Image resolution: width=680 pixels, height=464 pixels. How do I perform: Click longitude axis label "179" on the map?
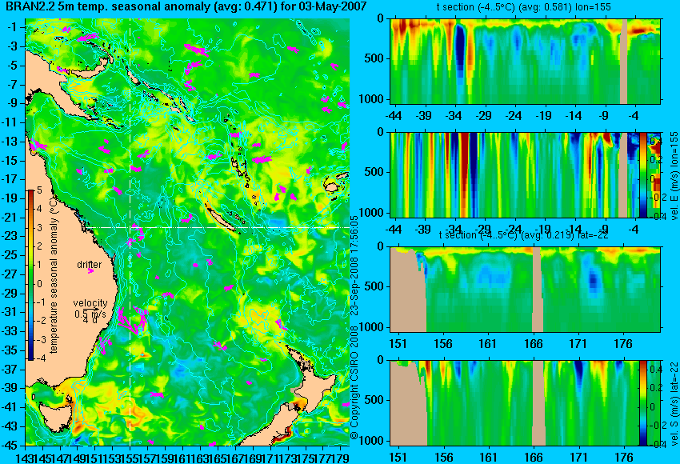(341, 457)
